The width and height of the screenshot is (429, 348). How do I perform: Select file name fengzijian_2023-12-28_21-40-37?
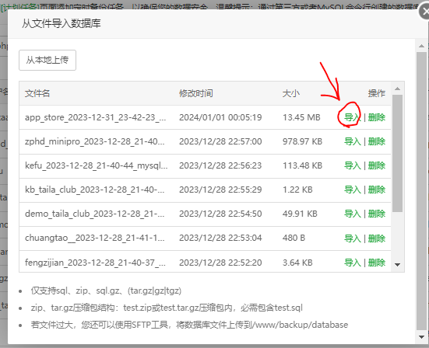[x=95, y=263]
